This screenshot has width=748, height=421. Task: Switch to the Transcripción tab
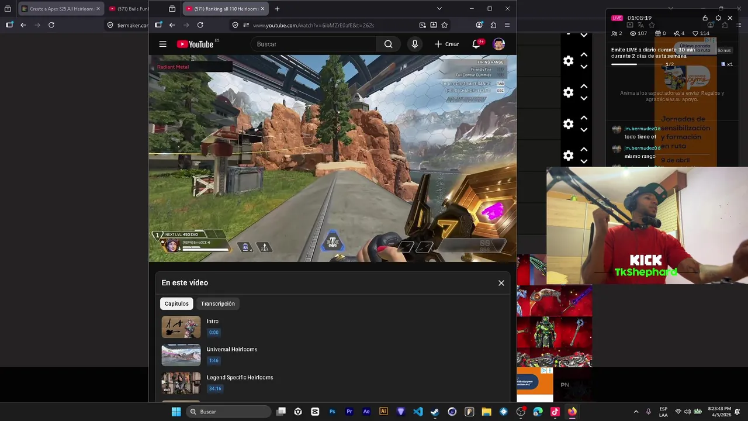click(218, 303)
